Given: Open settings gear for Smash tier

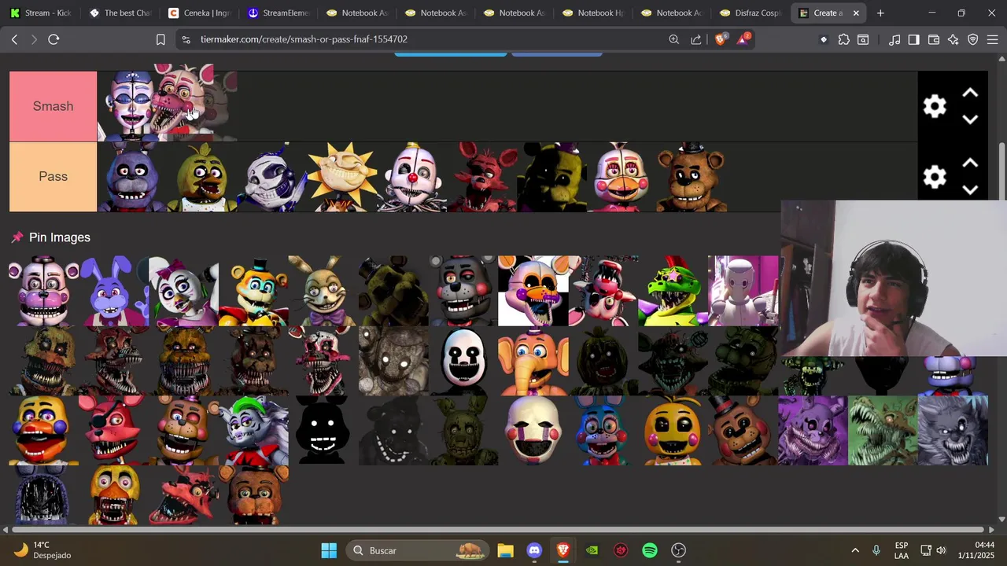Looking at the screenshot, I should pyautogui.click(x=935, y=106).
